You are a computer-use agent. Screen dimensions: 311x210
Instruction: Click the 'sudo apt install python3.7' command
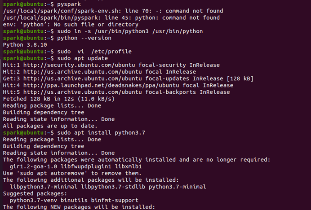point(101,132)
